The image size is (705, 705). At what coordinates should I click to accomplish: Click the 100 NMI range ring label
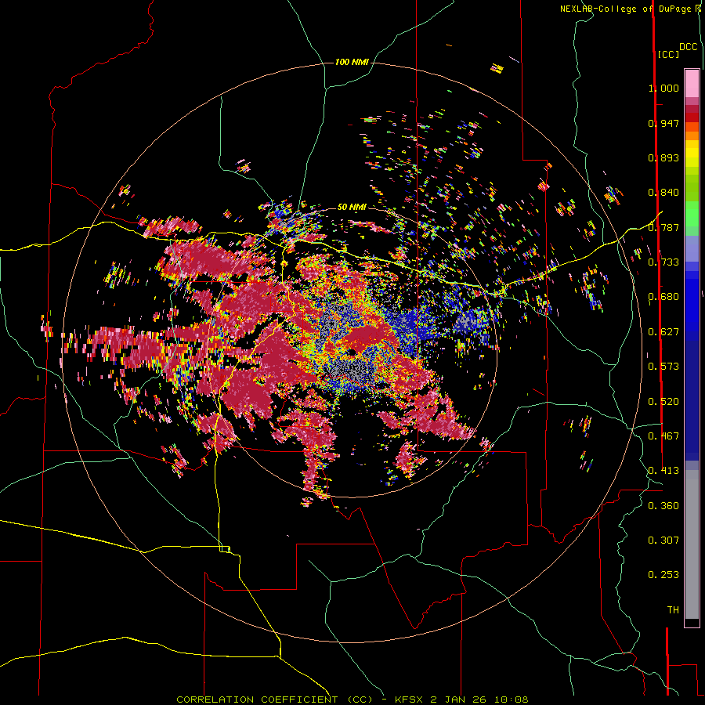(x=352, y=62)
